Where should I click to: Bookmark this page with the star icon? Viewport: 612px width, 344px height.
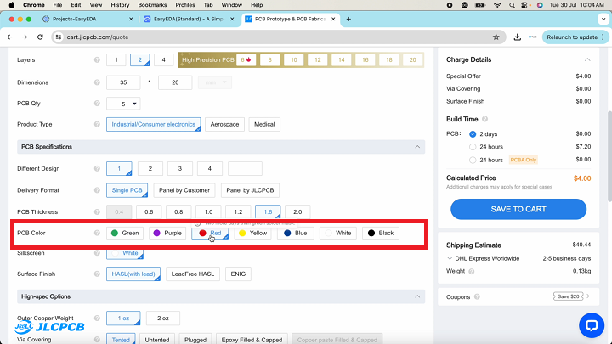click(496, 37)
